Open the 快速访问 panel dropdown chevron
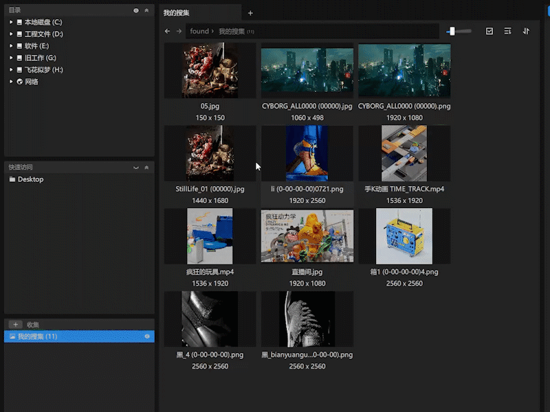The image size is (550, 412). 136,168
